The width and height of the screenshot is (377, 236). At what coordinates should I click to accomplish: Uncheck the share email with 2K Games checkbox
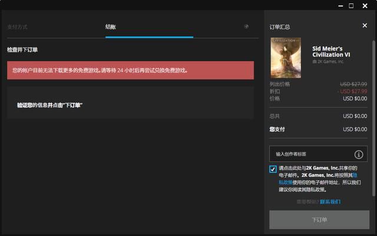point(273,169)
